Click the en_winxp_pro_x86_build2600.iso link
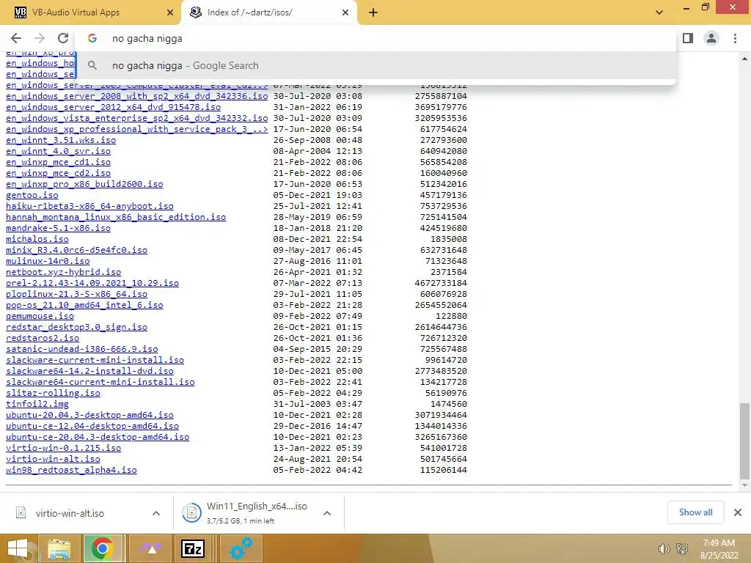751x563 pixels. click(84, 184)
